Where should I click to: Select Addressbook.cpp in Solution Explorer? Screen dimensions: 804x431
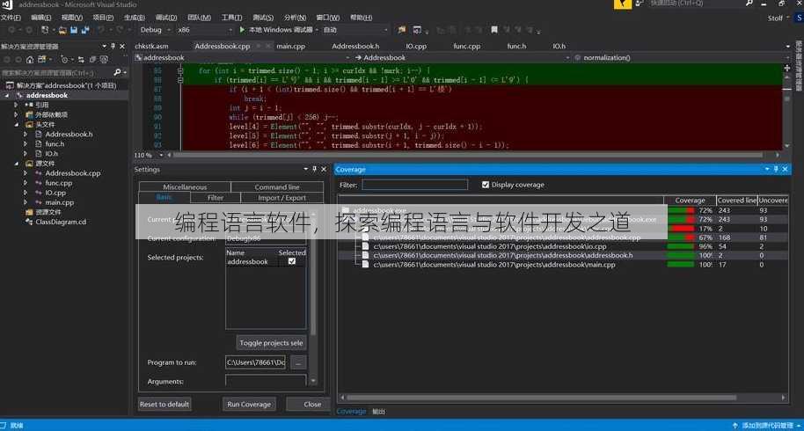pos(73,173)
